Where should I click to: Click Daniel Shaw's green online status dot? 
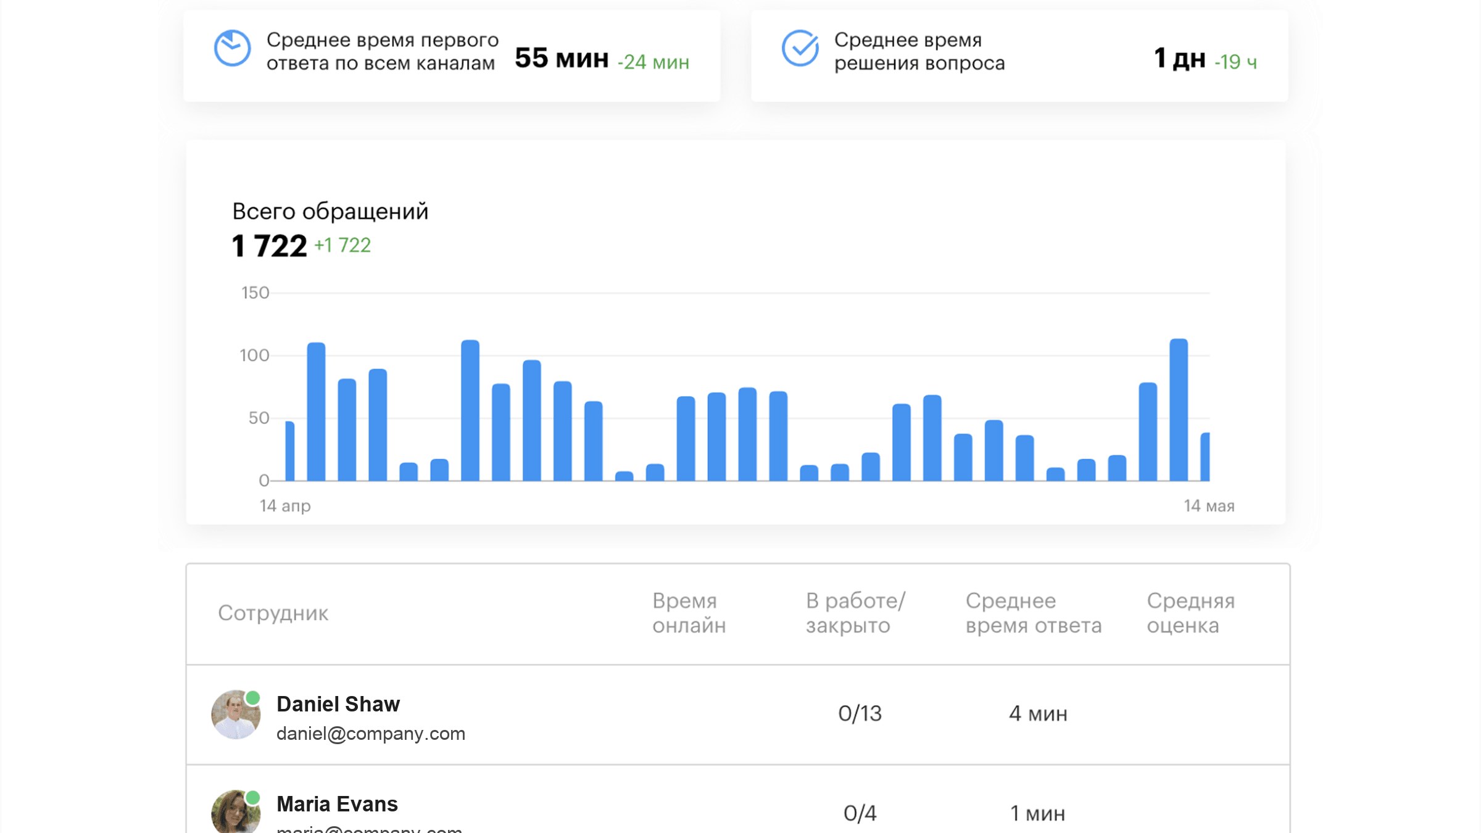pos(252,698)
